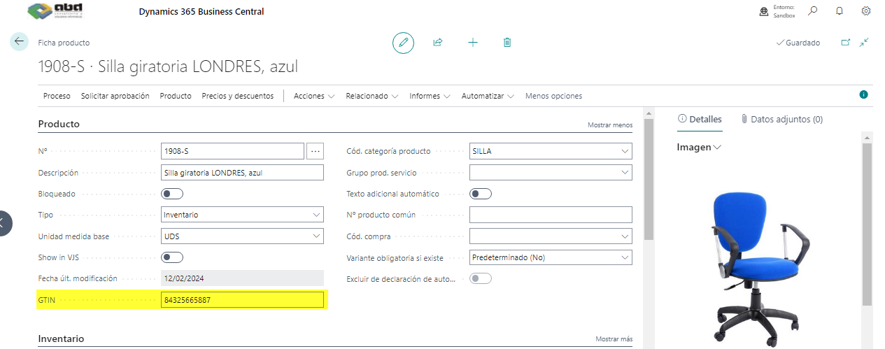Image resolution: width=885 pixels, height=349 pixels.
Task: Toggle Texto adicional automático switch
Action: (481, 194)
